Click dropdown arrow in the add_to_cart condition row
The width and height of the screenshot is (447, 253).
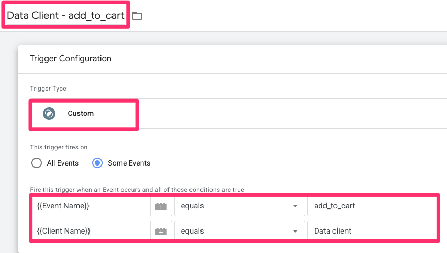click(295, 206)
